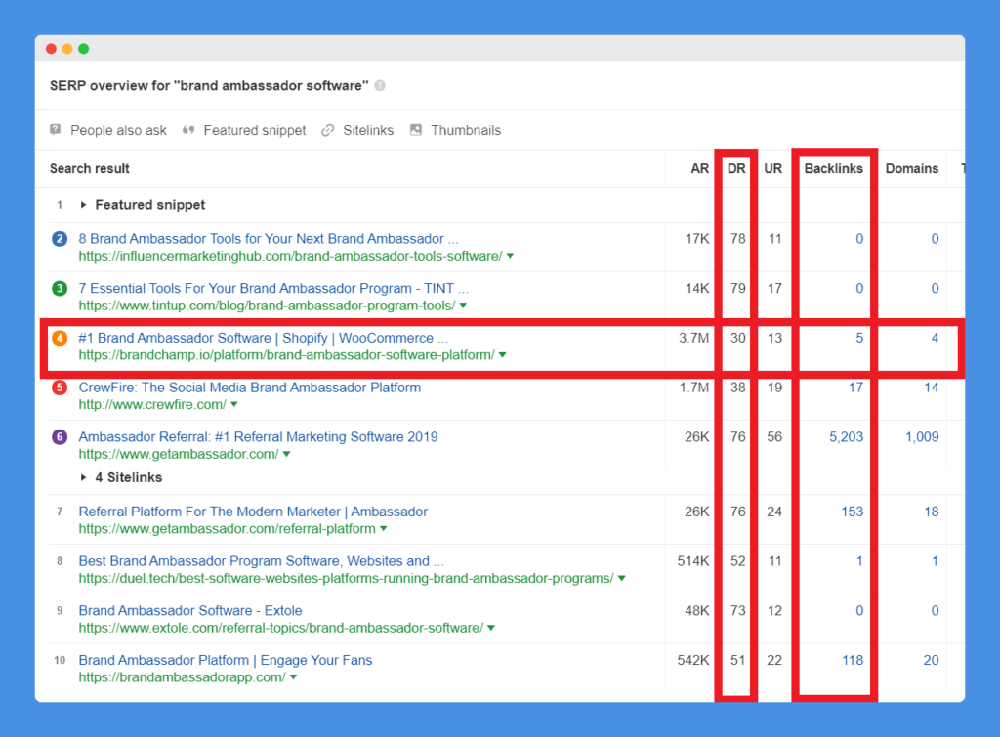Viewport: 1000px width, 737px height.
Task: Select the Sitelinks filter label
Action: coord(368,130)
